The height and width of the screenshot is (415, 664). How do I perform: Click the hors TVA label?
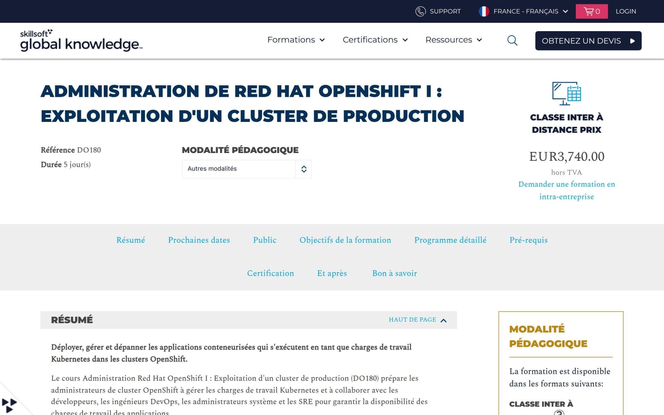[566, 172]
